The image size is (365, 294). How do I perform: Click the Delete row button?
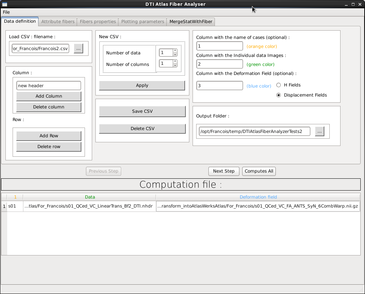point(49,147)
